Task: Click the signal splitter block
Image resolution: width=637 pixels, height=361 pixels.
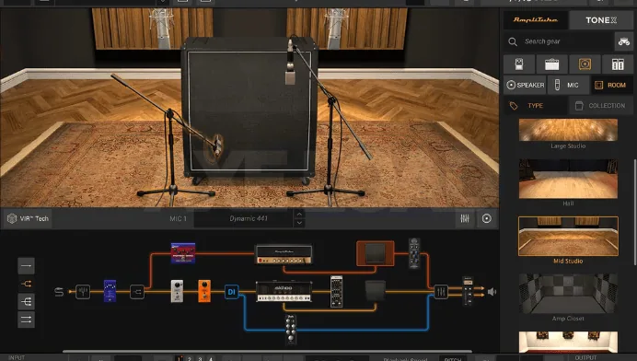Action: coord(137,292)
